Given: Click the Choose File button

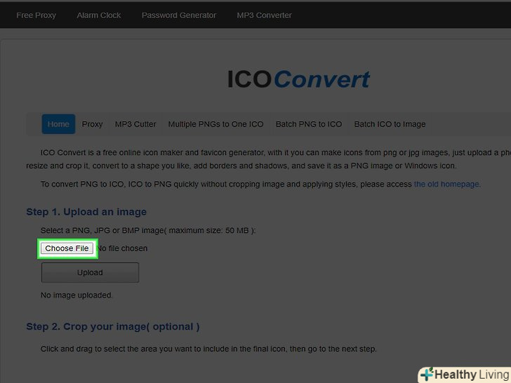Looking at the screenshot, I should click(67, 248).
